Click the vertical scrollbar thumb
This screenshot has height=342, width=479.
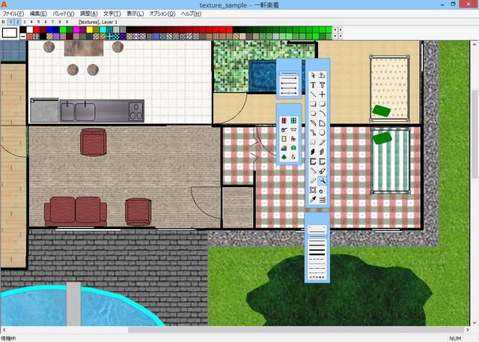coord(475,134)
